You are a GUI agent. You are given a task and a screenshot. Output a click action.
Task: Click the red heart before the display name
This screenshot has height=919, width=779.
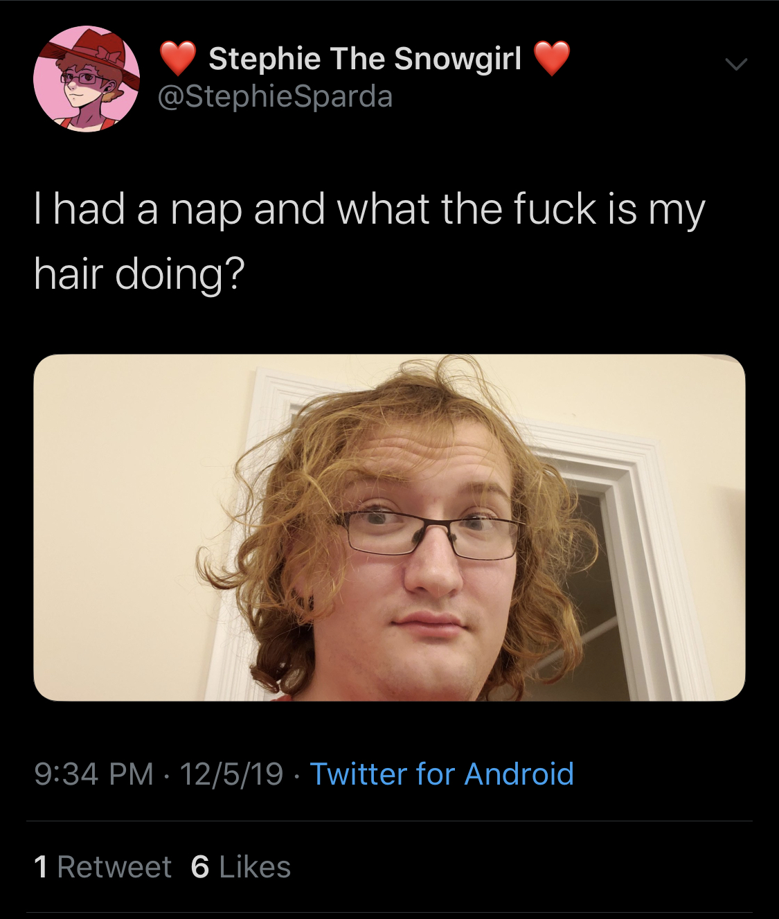point(178,58)
